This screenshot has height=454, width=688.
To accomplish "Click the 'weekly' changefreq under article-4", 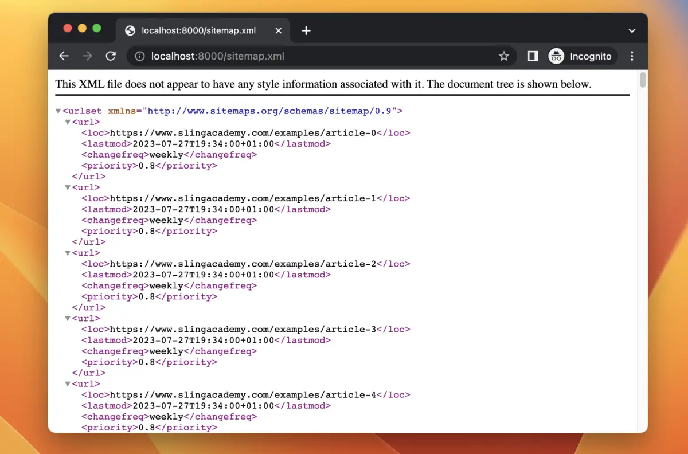I will 166,417.
